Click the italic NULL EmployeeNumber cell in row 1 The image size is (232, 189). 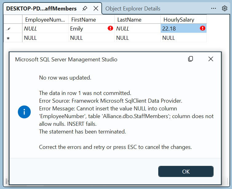(45, 28)
